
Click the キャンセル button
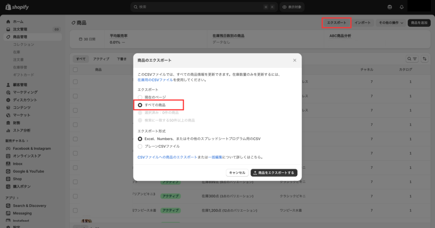[x=237, y=173]
